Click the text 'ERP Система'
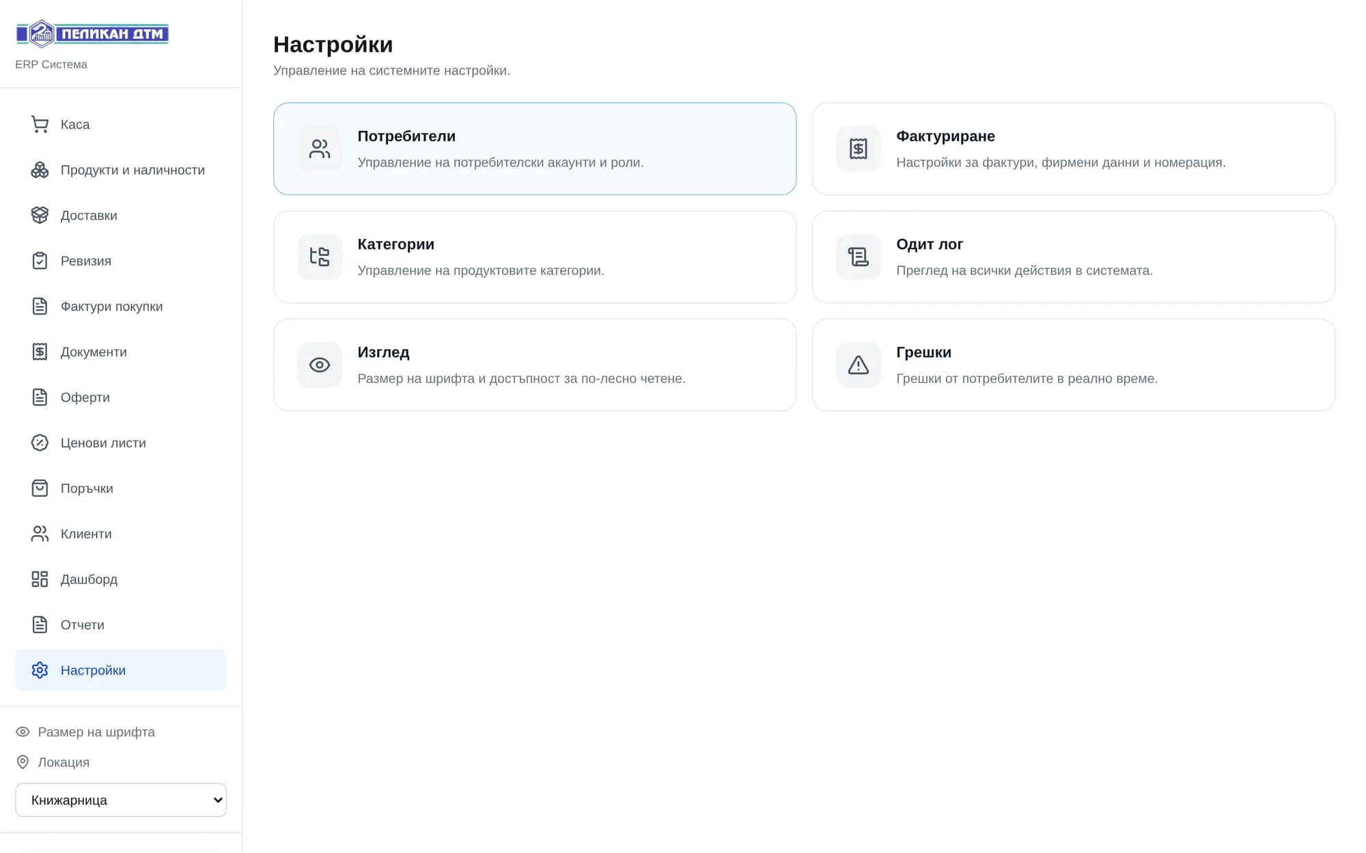1366x853 pixels. (51, 64)
